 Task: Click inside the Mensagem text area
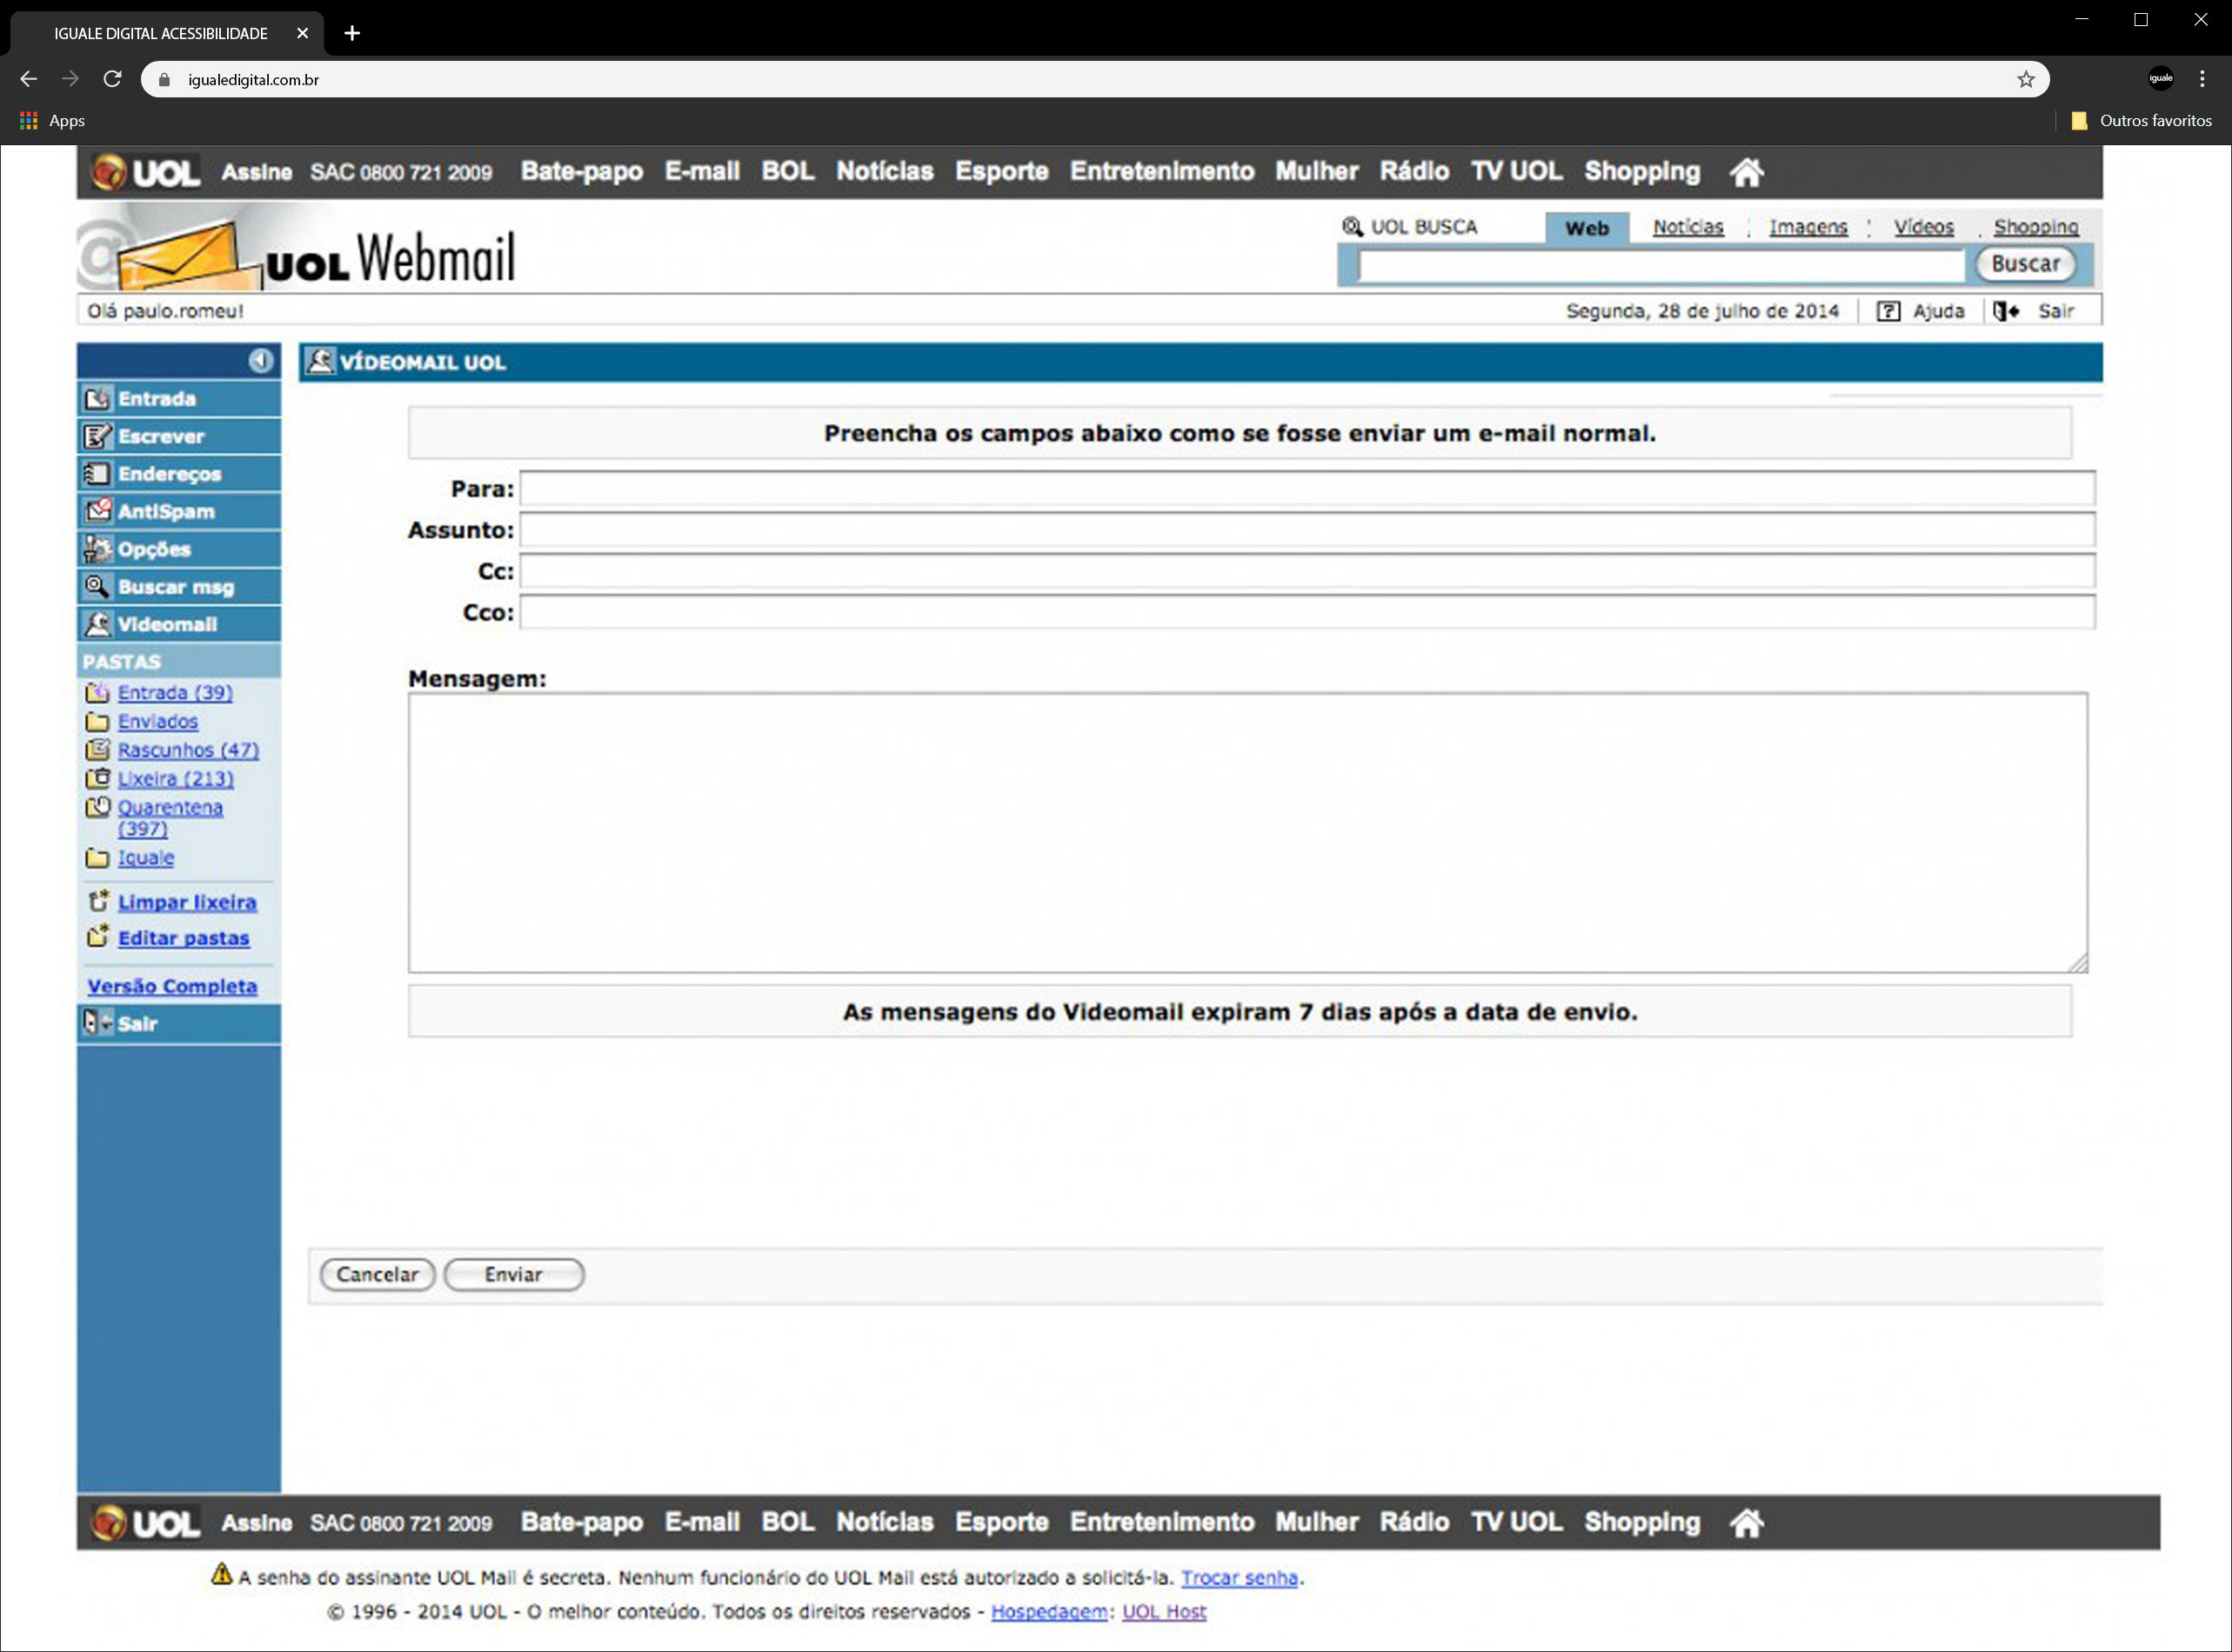click(1247, 832)
